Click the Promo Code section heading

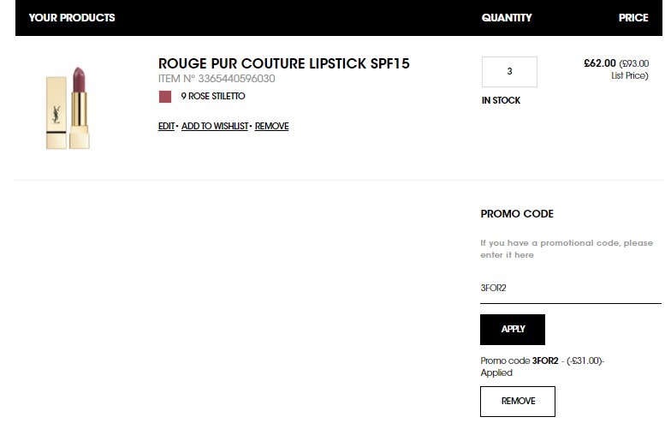[x=517, y=214]
